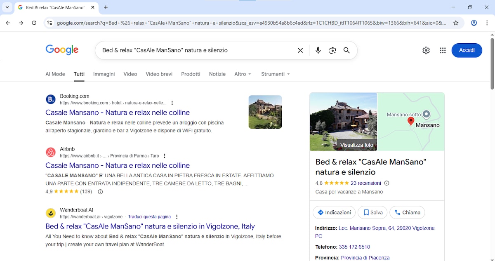
Task: Open the browser tab search dropdown
Action: [x=7, y=7]
